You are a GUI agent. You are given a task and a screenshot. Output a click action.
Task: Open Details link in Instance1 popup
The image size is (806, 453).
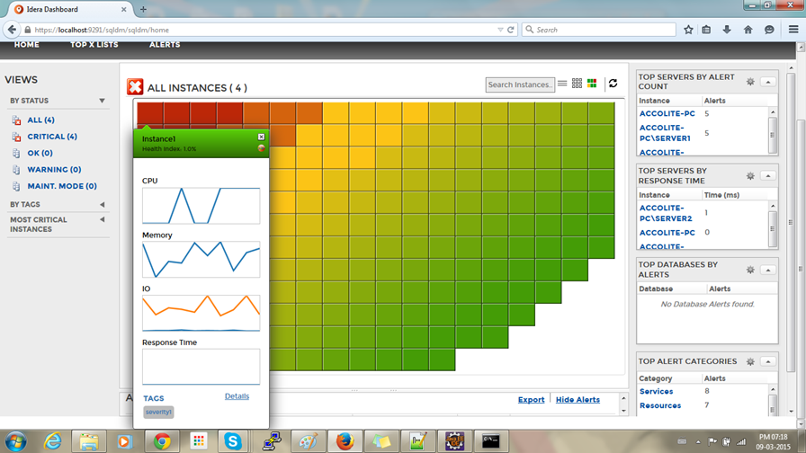point(237,396)
